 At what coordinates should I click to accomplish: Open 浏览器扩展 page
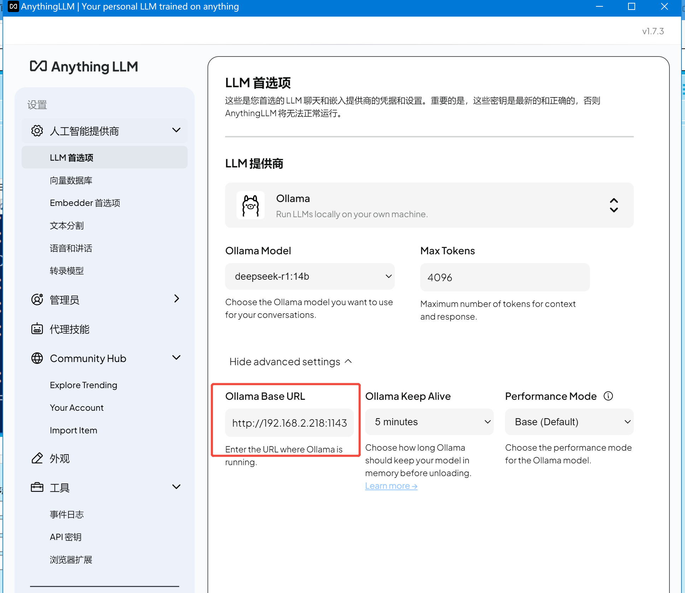coord(71,559)
